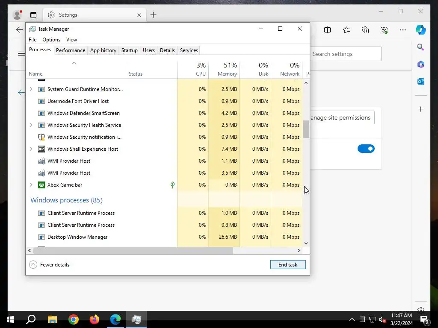The width and height of the screenshot is (438, 328).
Task: Click Windows processes (85) group header
Action: 66,200
